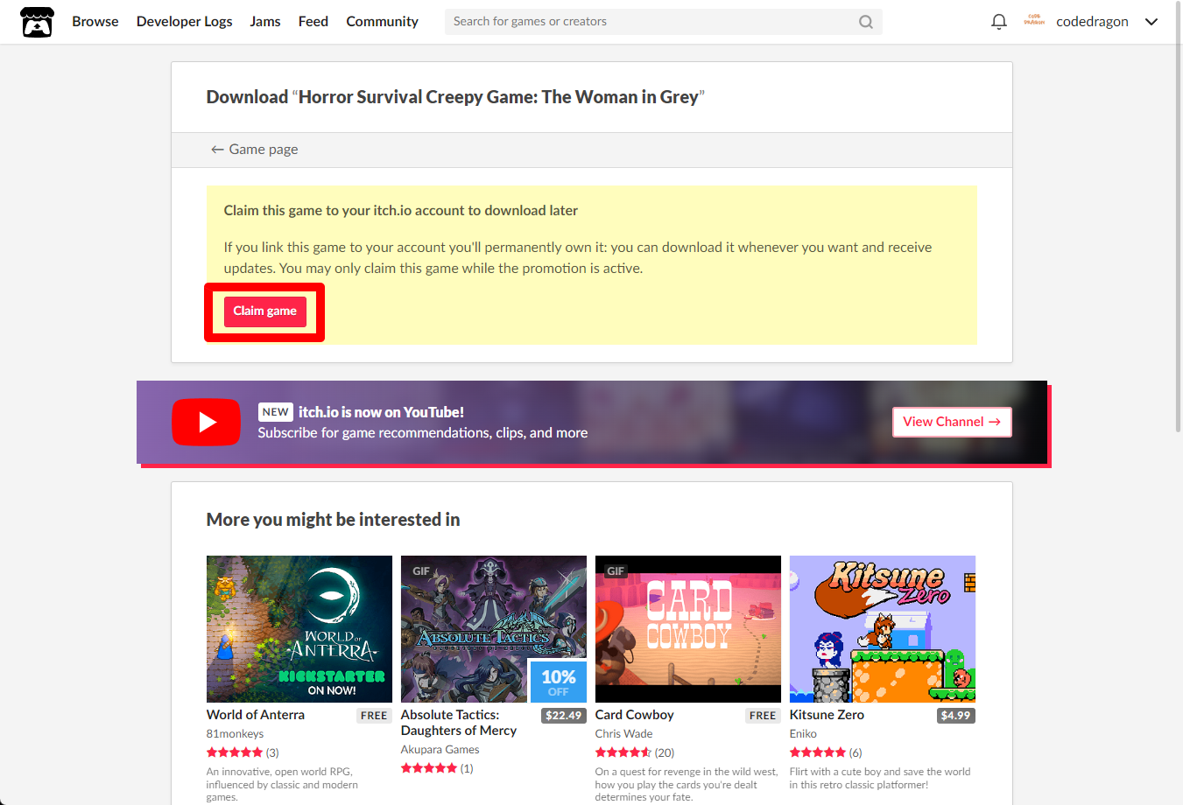Focus the games or creators search field
Screen dimensions: 1183x805
click(663, 22)
